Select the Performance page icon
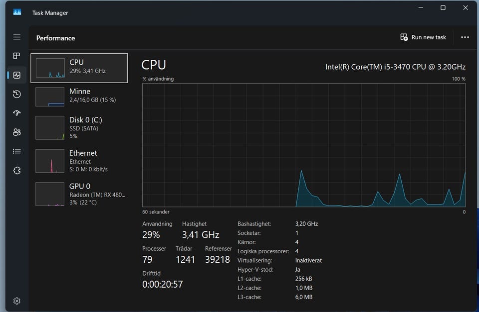This screenshot has width=479, height=312. coord(17,75)
